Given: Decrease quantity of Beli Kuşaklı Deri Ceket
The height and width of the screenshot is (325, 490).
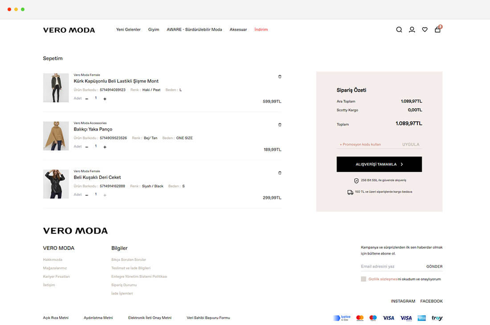Looking at the screenshot, I should 87,195.
